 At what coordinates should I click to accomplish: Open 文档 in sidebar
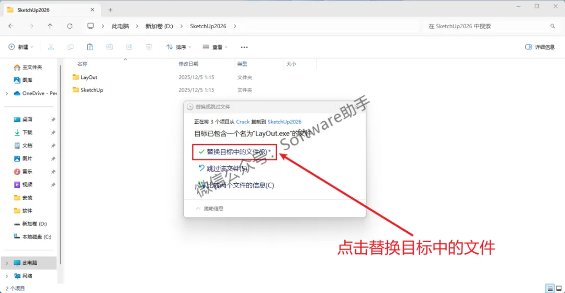[23, 145]
